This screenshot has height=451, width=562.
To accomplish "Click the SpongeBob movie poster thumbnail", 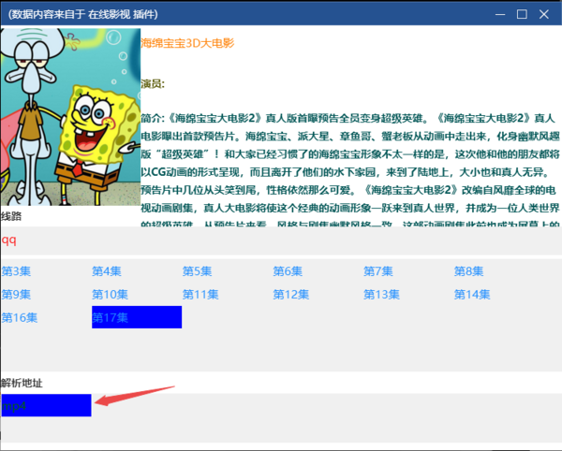I will click(x=70, y=117).
